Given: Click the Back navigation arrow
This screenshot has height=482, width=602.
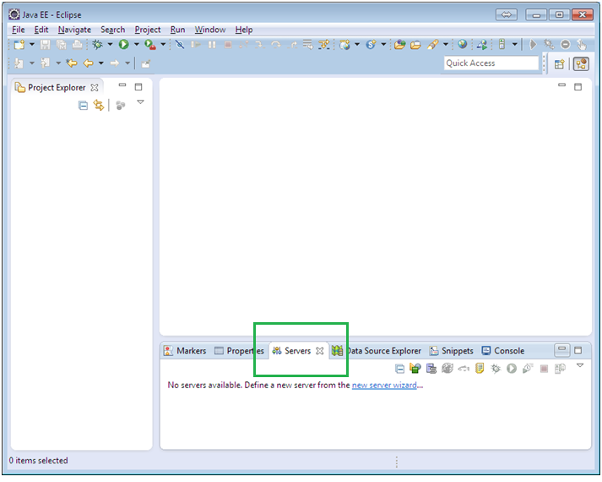Looking at the screenshot, I should [x=89, y=63].
